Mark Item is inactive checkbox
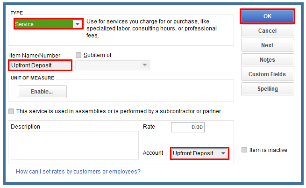306x188 pixels. coord(244,150)
